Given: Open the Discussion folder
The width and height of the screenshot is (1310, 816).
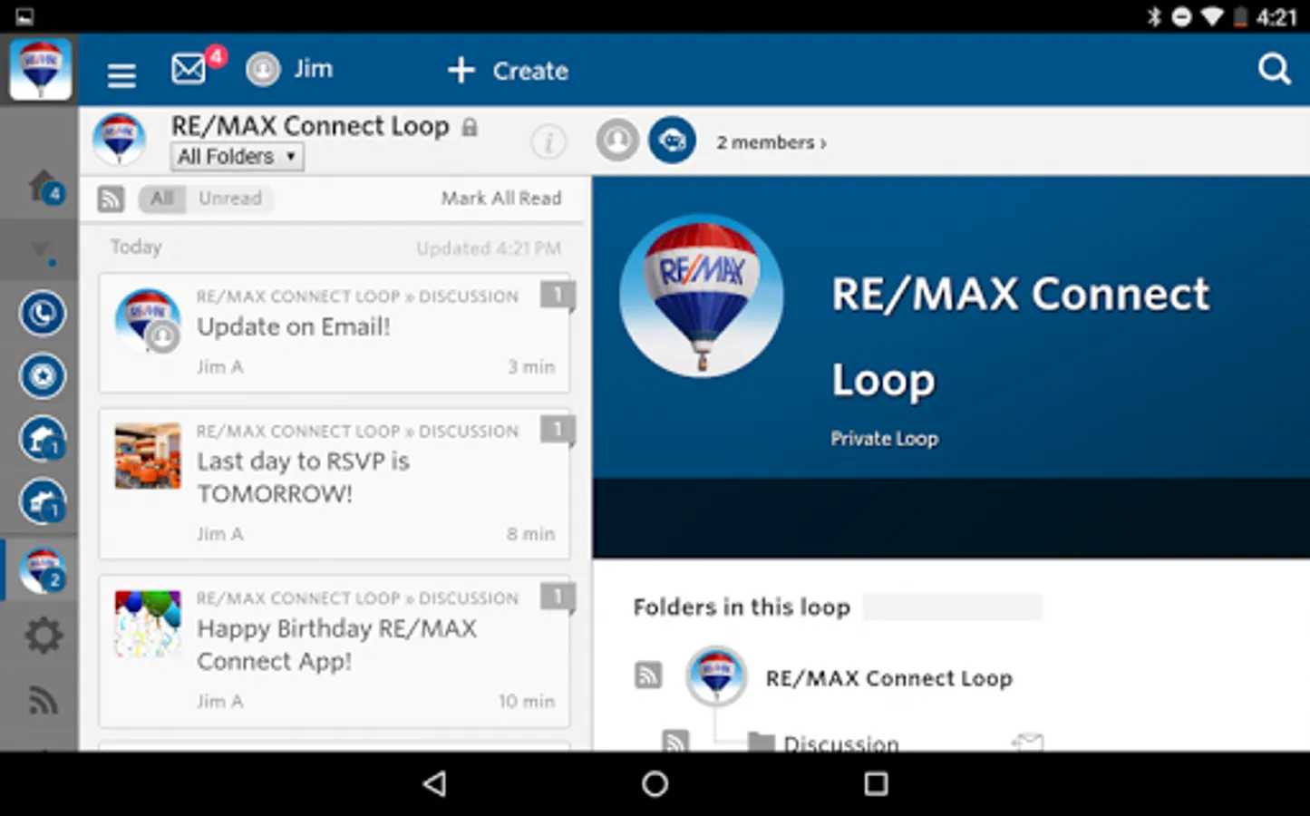Looking at the screenshot, I should click(x=840, y=744).
